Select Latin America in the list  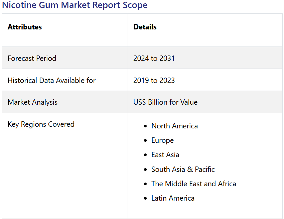point(173,198)
